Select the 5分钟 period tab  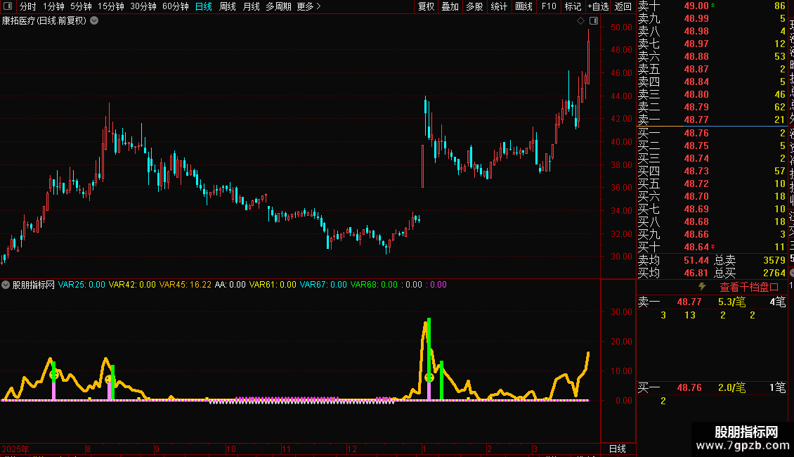pos(81,6)
